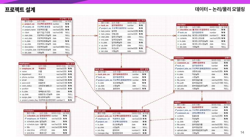Click foreign key icon of employee_id in project_join table

(x=96, y=119)
